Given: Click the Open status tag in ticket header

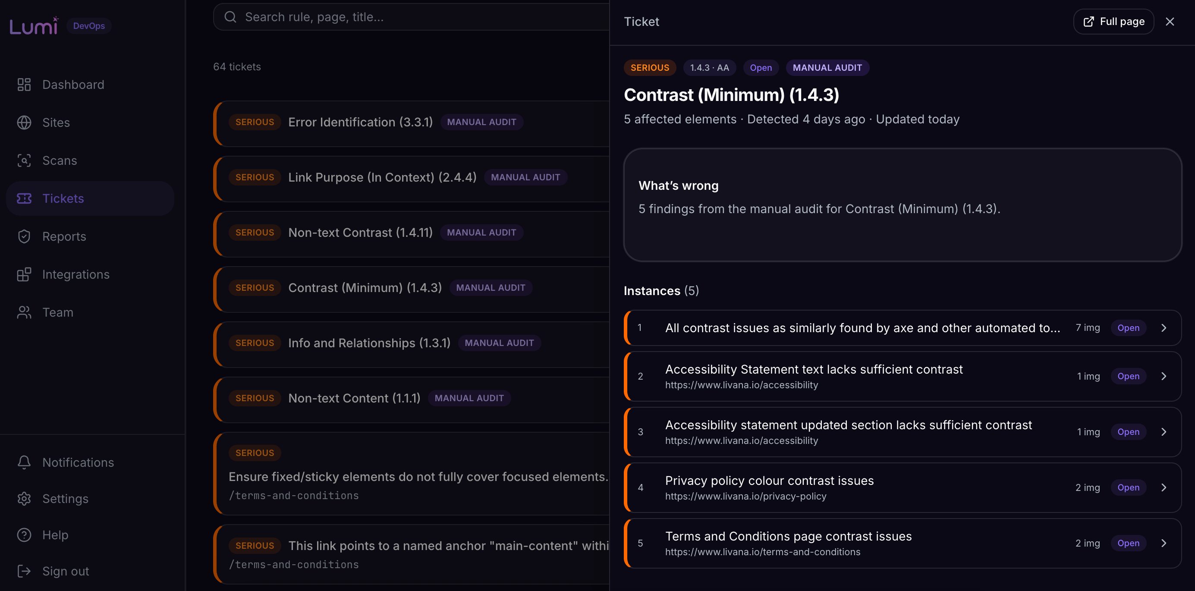Looking at the screenshot, I should pyautogui.click(x=761, y=68).
